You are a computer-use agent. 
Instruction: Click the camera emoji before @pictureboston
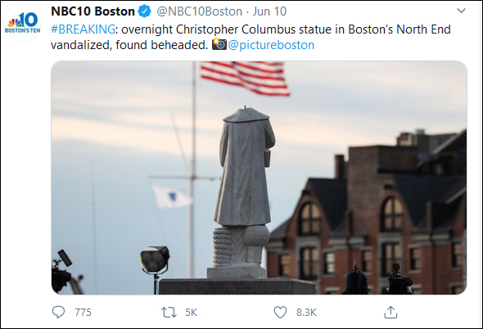[x=219, y=44]
